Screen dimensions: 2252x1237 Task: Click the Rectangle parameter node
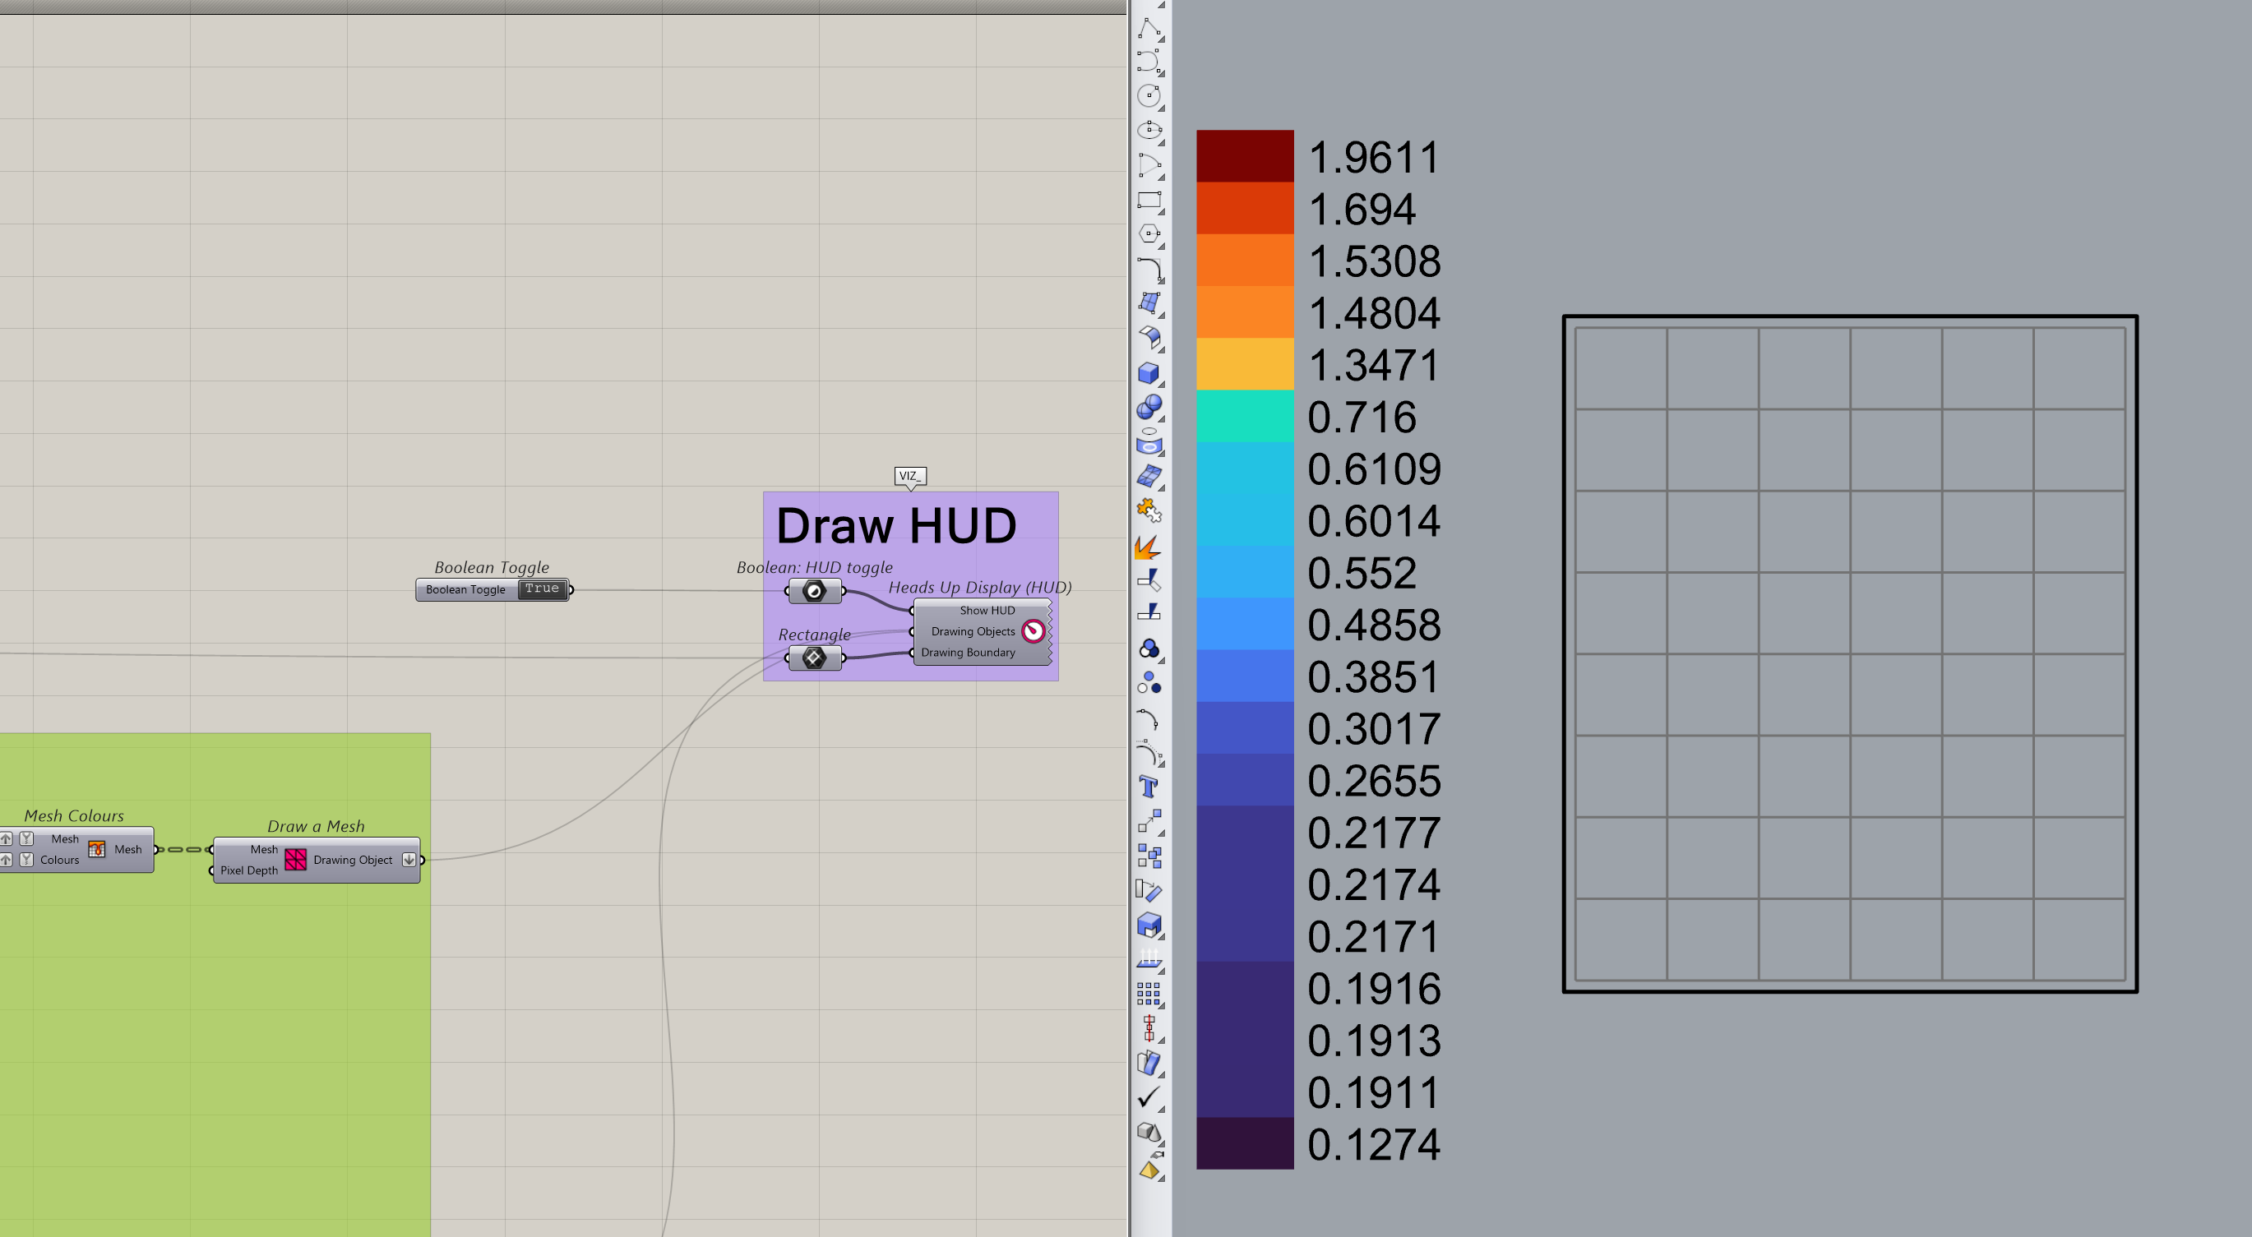tap(814, 658)
